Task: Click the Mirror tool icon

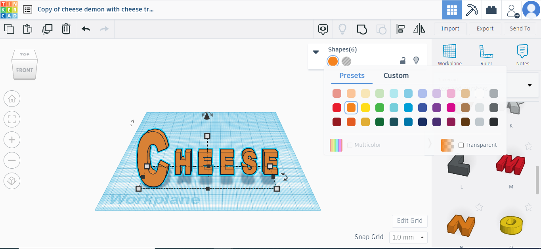Action: tap(419, 29)
